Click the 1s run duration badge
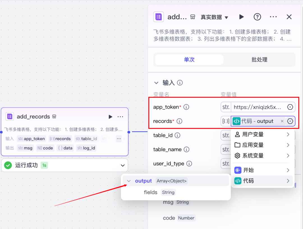 pos(44,165)
